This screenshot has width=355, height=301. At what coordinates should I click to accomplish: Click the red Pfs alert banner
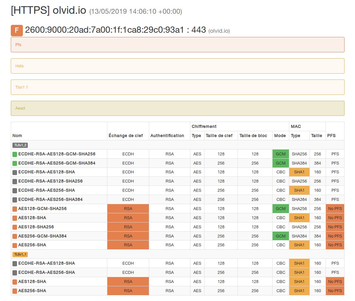177,44
